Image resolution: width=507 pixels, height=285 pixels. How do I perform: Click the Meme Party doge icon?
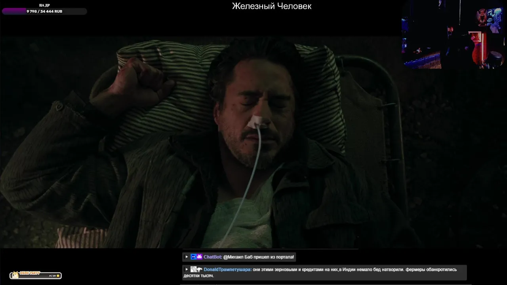click(x=16, y=275)
